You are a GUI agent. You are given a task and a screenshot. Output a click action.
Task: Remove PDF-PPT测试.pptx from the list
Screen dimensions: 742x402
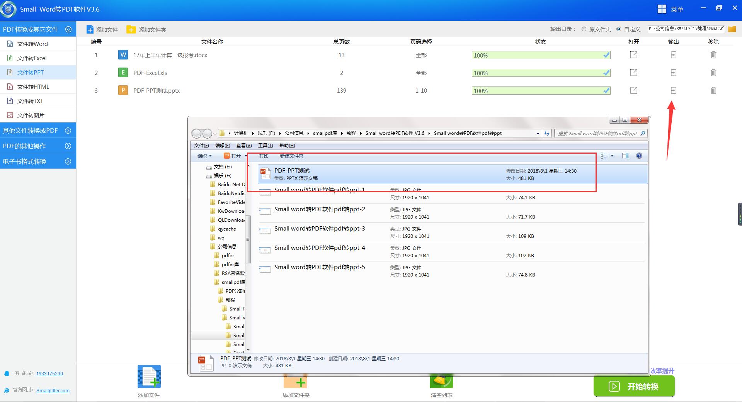(713, 90)
